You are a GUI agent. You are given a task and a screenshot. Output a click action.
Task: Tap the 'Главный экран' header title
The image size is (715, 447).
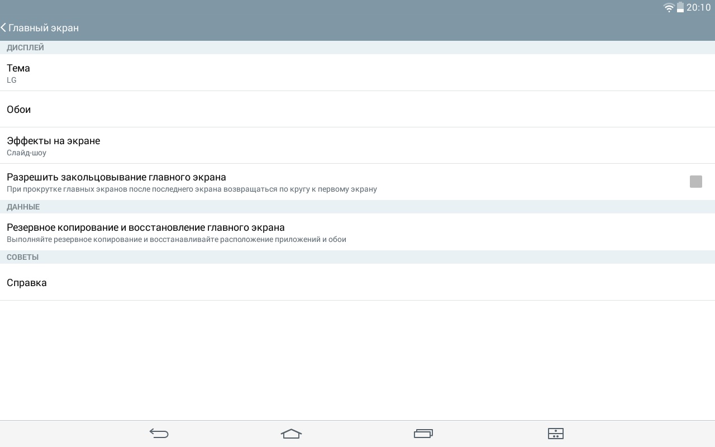pyautogui.click(x=44, y=28)
